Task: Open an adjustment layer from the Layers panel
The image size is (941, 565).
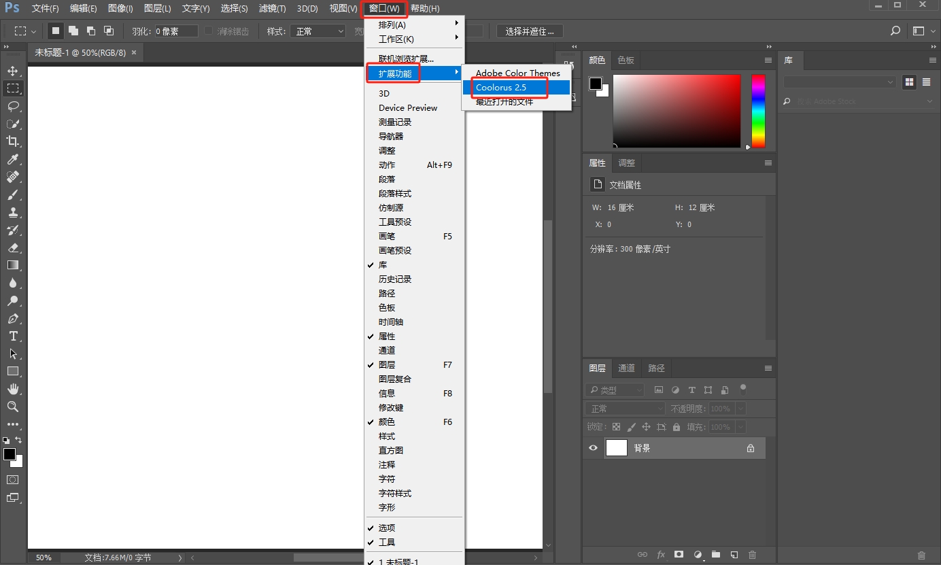Action: [x=698, y=555]
